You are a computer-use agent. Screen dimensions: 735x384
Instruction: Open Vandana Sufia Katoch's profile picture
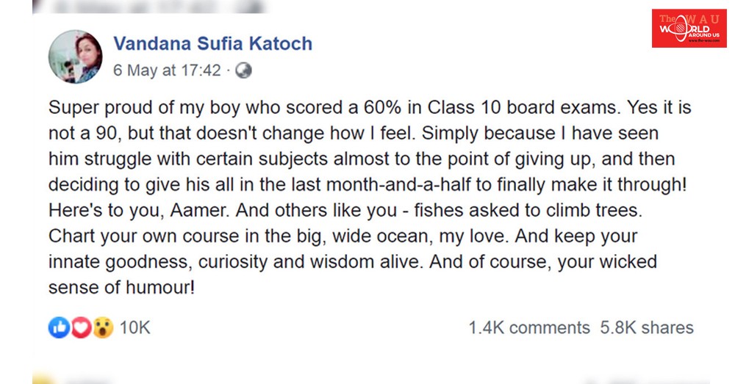[x=75, y=57]
